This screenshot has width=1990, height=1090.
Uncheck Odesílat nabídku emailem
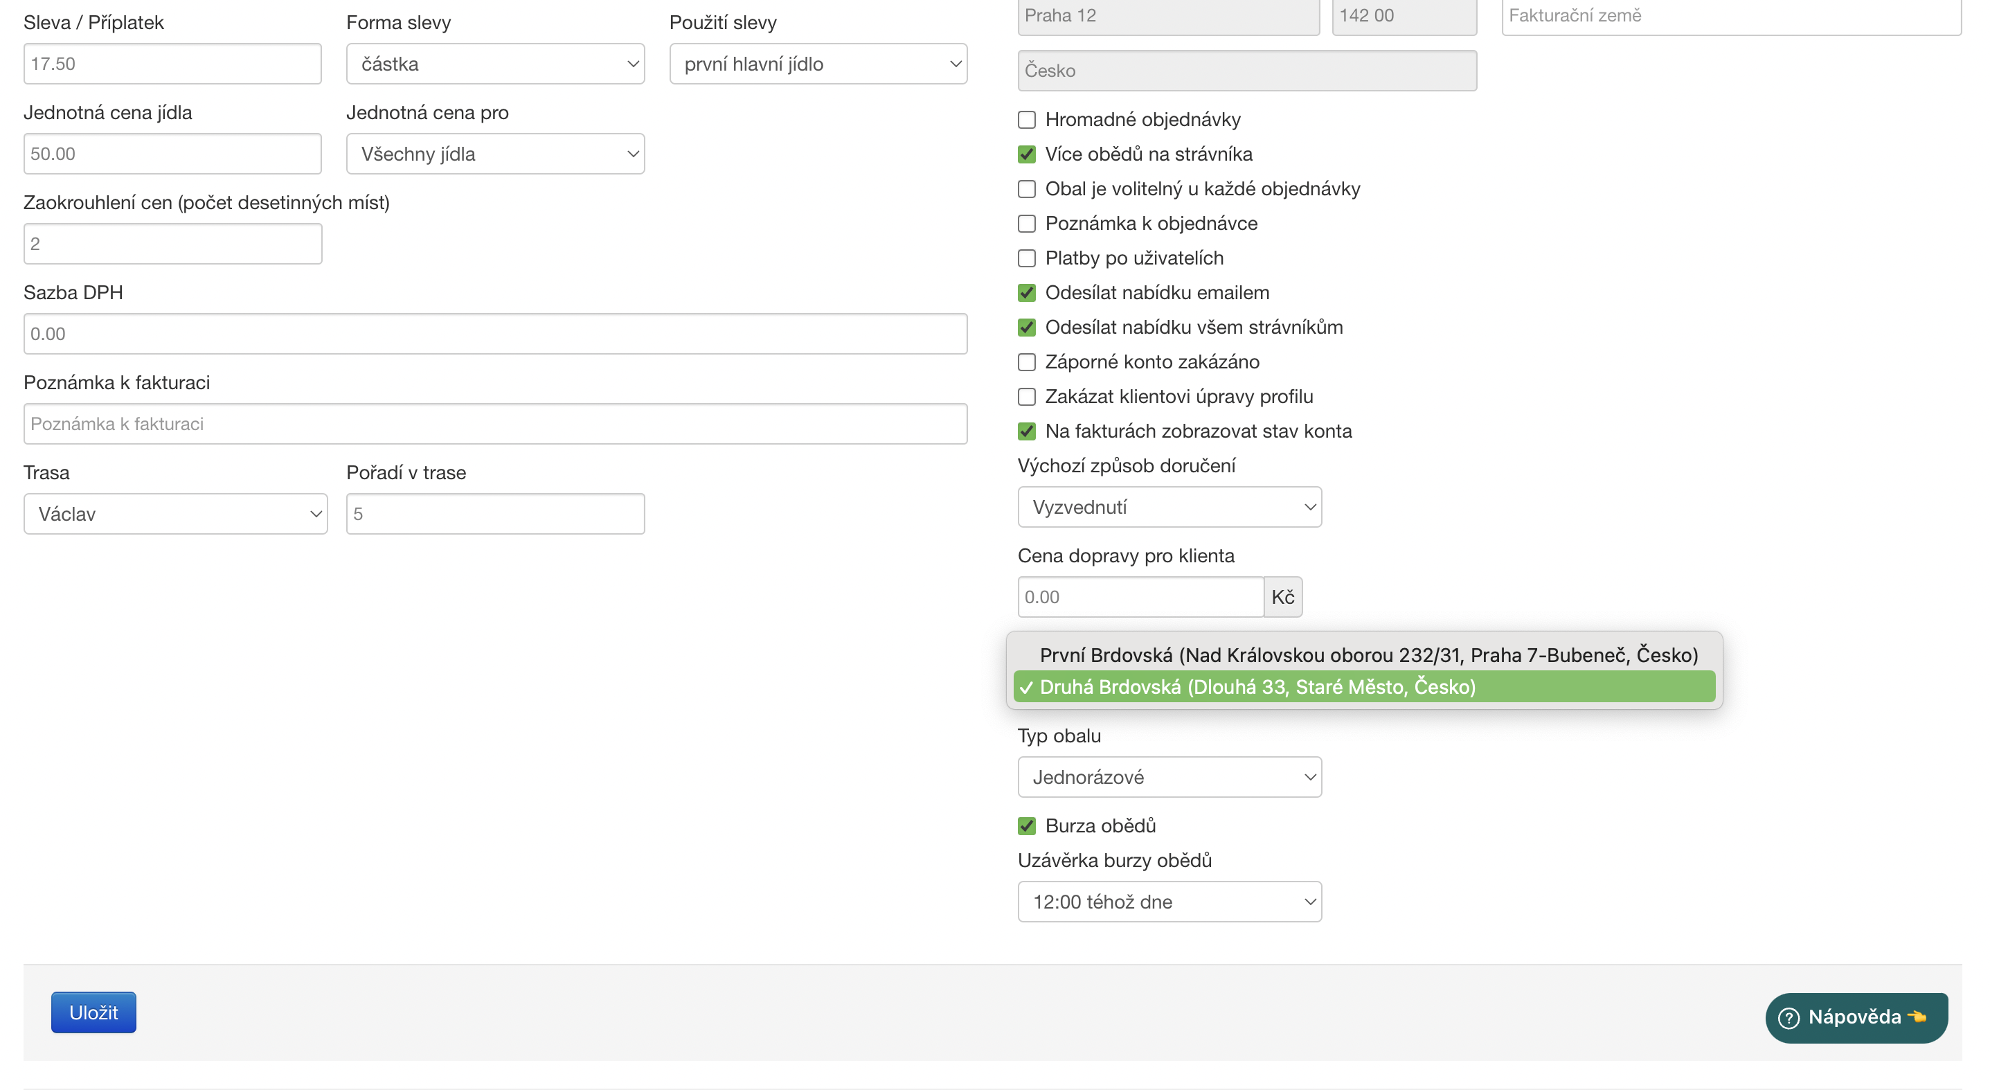(1027, 293)
